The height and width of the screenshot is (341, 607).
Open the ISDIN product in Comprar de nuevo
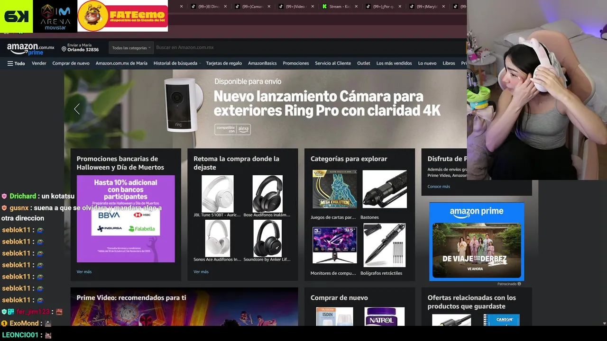[x=335, y=316]
